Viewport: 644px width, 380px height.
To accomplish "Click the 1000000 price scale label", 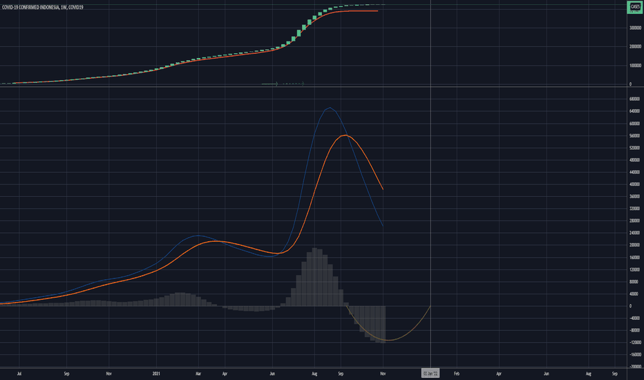I will [635, 66].
